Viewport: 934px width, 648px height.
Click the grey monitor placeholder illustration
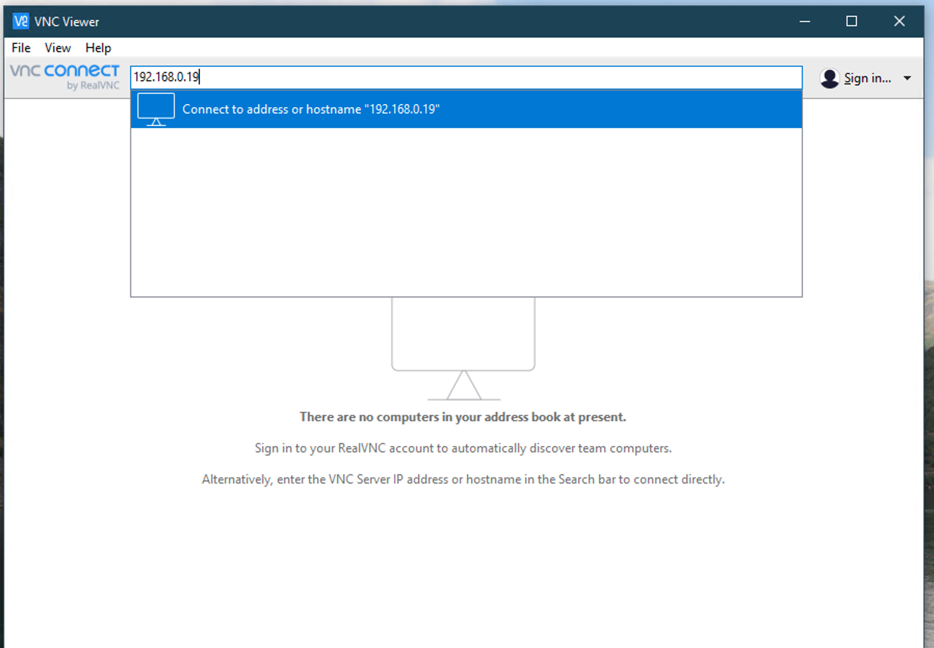coord(463,348)
